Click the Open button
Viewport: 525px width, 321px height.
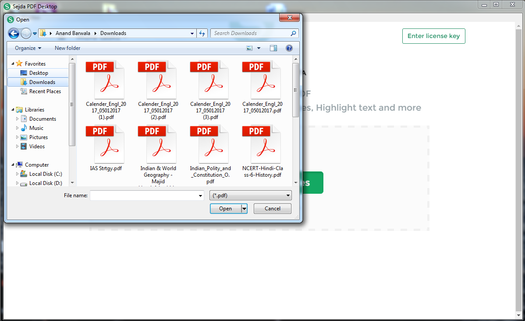[x=225, y=209]
